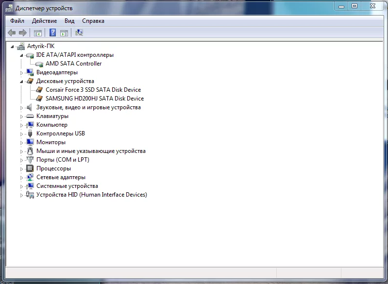The height and width of the screenshot is (284, 388).
Task: Expand the Сетевые адаптеры node
Action: pyautogui.click(x=21, y=178)
